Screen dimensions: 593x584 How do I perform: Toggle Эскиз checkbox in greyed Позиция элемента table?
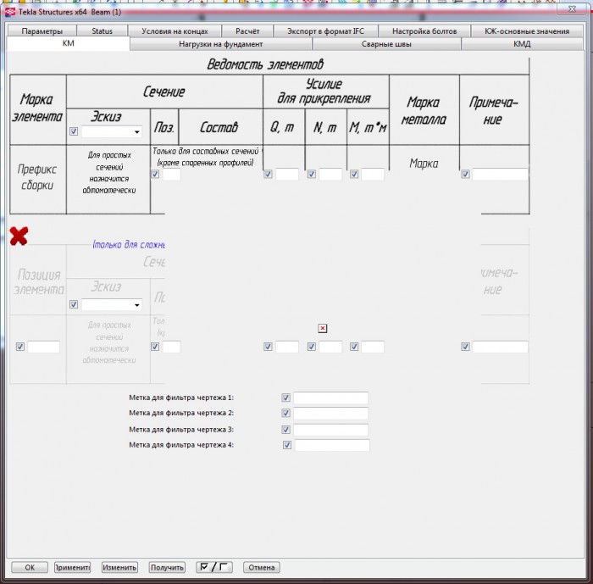[x=74, y=304]
